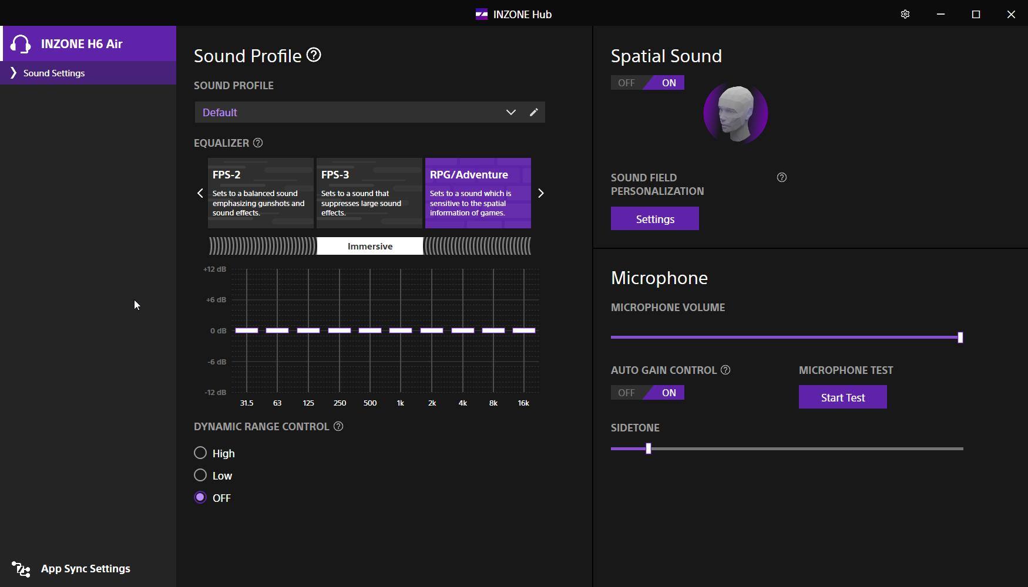This screenshot has height=587, width=1028.
Task: Click the Spatial Sound heading
Action: (x=666, y=56)
